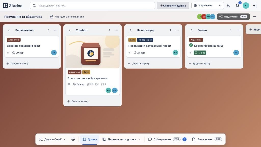Open the Заплановано list menu dots
This screenshot has height=147, width=261.
56,30
